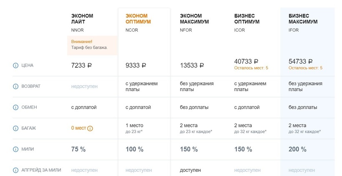Viewport: 342px width, 176px height.
Task: Show info for the МИЛИ row
Action: [16, 149]
